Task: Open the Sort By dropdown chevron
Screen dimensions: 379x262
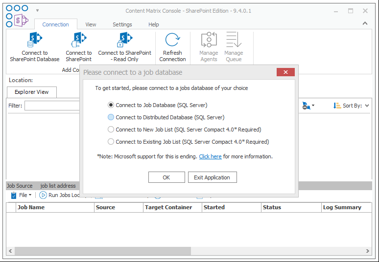Action: [367, 106]
